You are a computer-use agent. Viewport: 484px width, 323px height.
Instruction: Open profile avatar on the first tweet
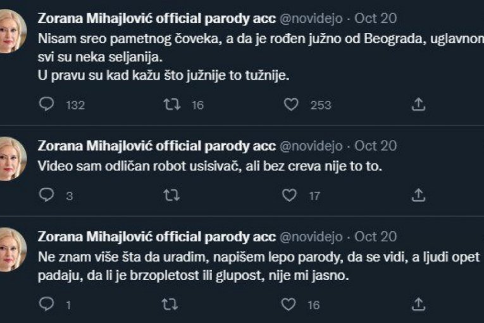tap(13, 31)
